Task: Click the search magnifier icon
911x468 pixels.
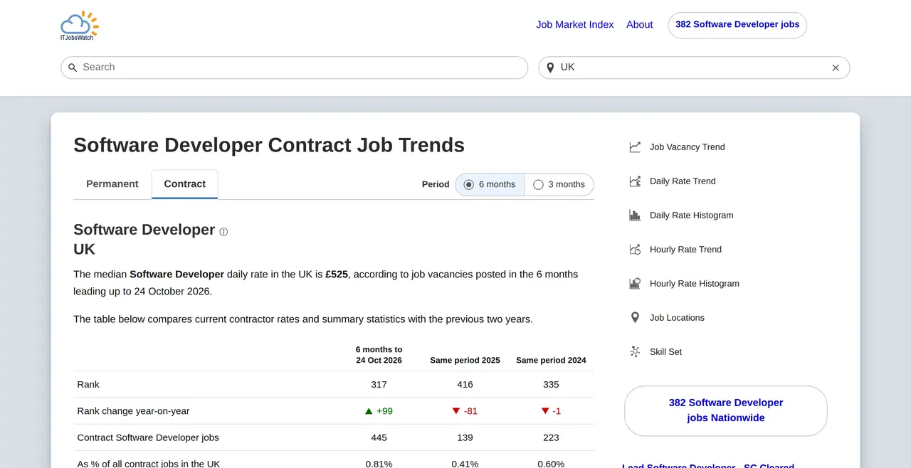Action: point(73,68)
